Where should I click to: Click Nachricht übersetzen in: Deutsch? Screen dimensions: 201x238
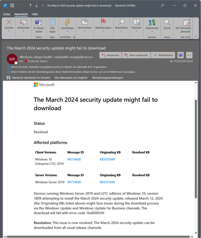pos(31,78)
